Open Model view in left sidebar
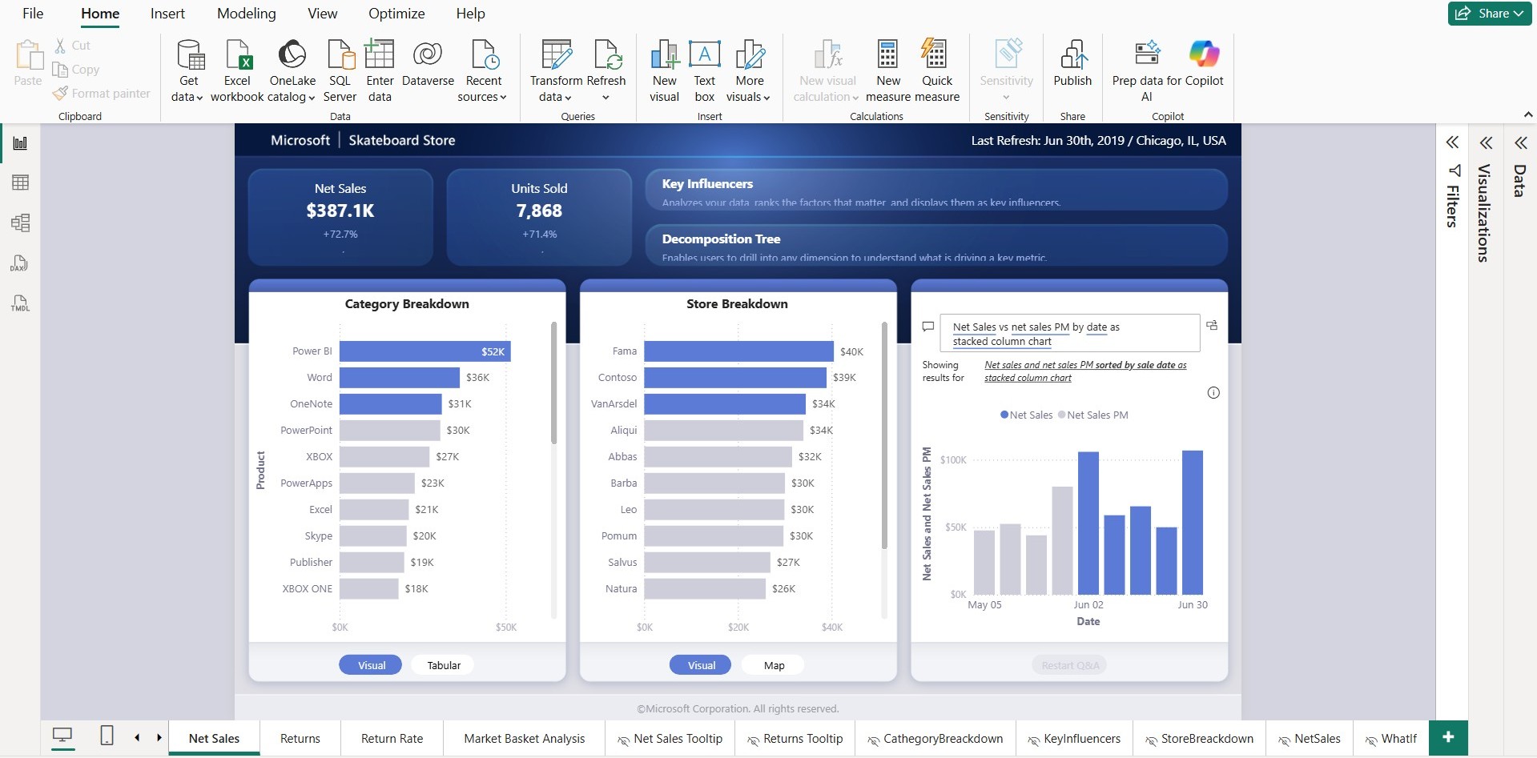Viewport: 1537px width, 758px height. (21, 223)
